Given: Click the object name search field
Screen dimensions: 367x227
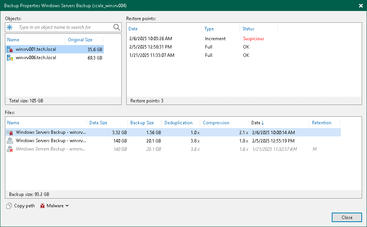Looking at the screenshot, I should (61, 27).
